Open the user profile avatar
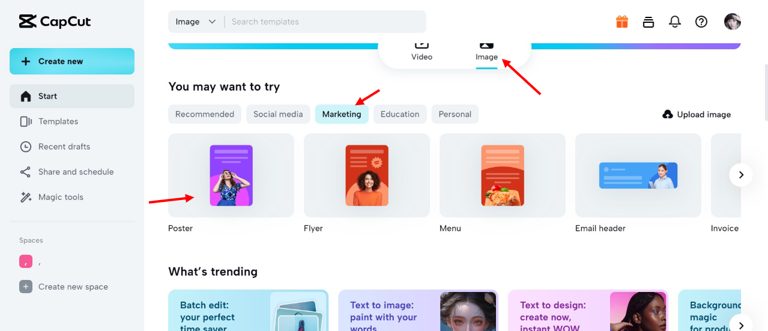768x331 pixels. coord(733,22)
